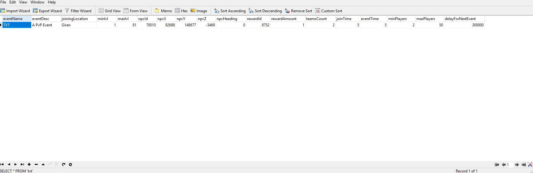Click Remove Sort
The height and width of the screenshot is (173, 533).
(299, 11)
